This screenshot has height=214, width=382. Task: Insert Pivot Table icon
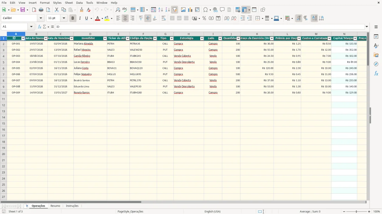tap(197, 10)
